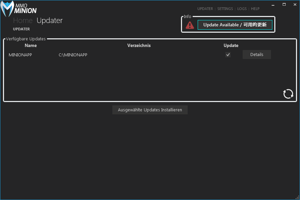Open Details for MINIONAPP

pyautogui.click(x=257, y=55)
